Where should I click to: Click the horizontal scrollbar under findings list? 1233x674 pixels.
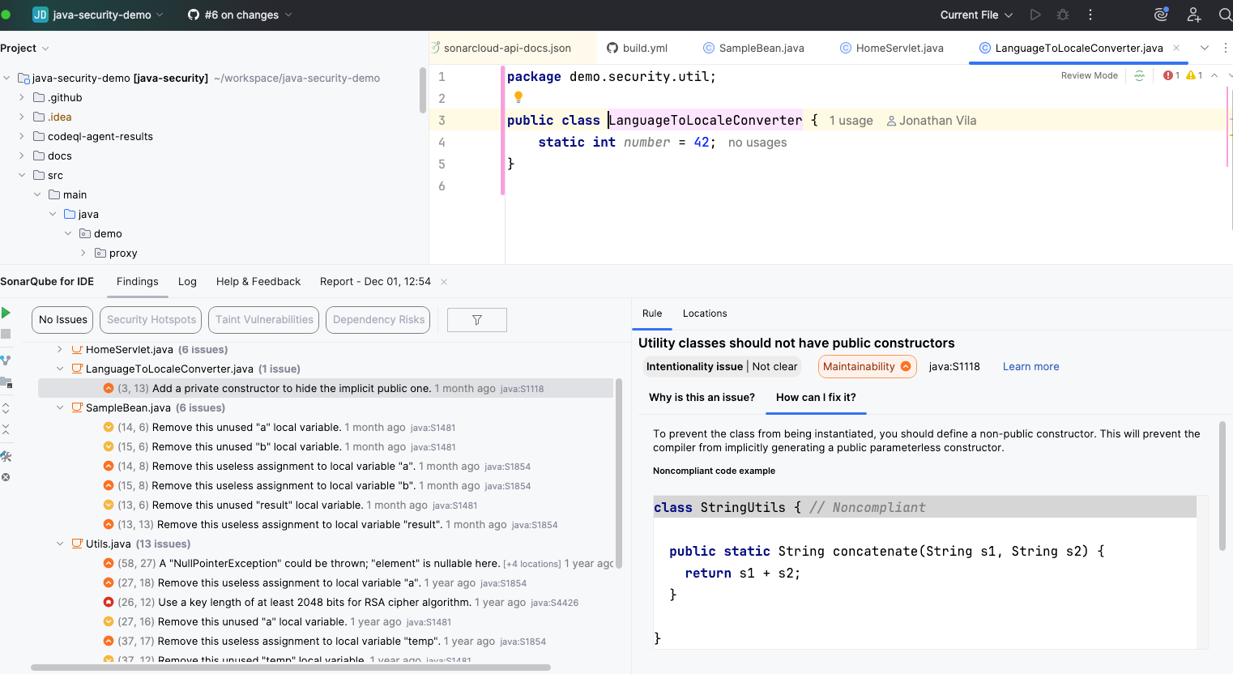point(290,668)
